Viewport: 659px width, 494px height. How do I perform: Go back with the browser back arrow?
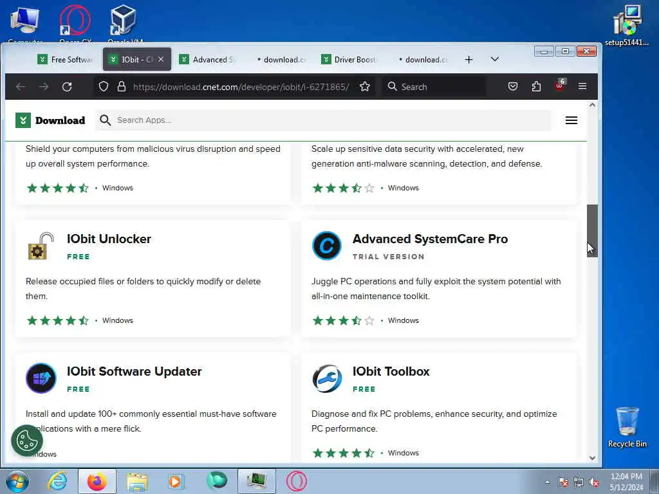pyautogui.click(x=21, y=87)
